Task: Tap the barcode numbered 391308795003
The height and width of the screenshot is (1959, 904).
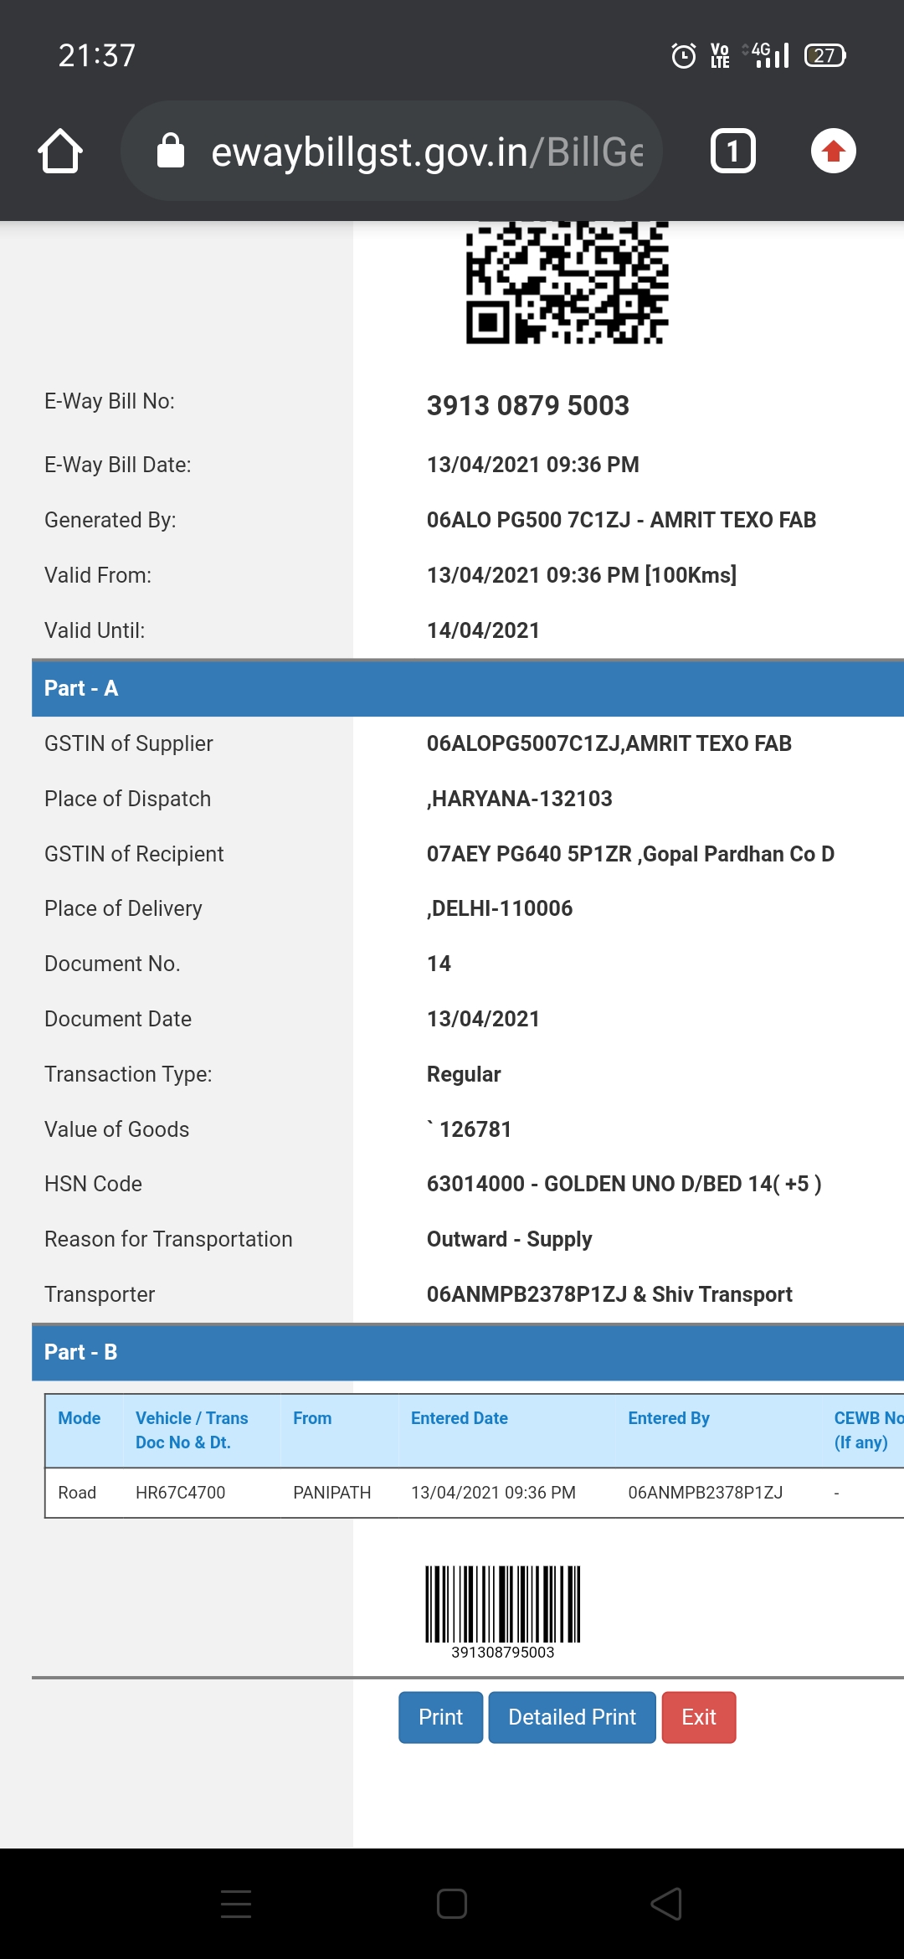Action: 503,1612
